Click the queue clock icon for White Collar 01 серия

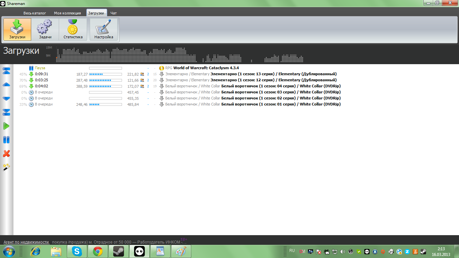point(31,104)
